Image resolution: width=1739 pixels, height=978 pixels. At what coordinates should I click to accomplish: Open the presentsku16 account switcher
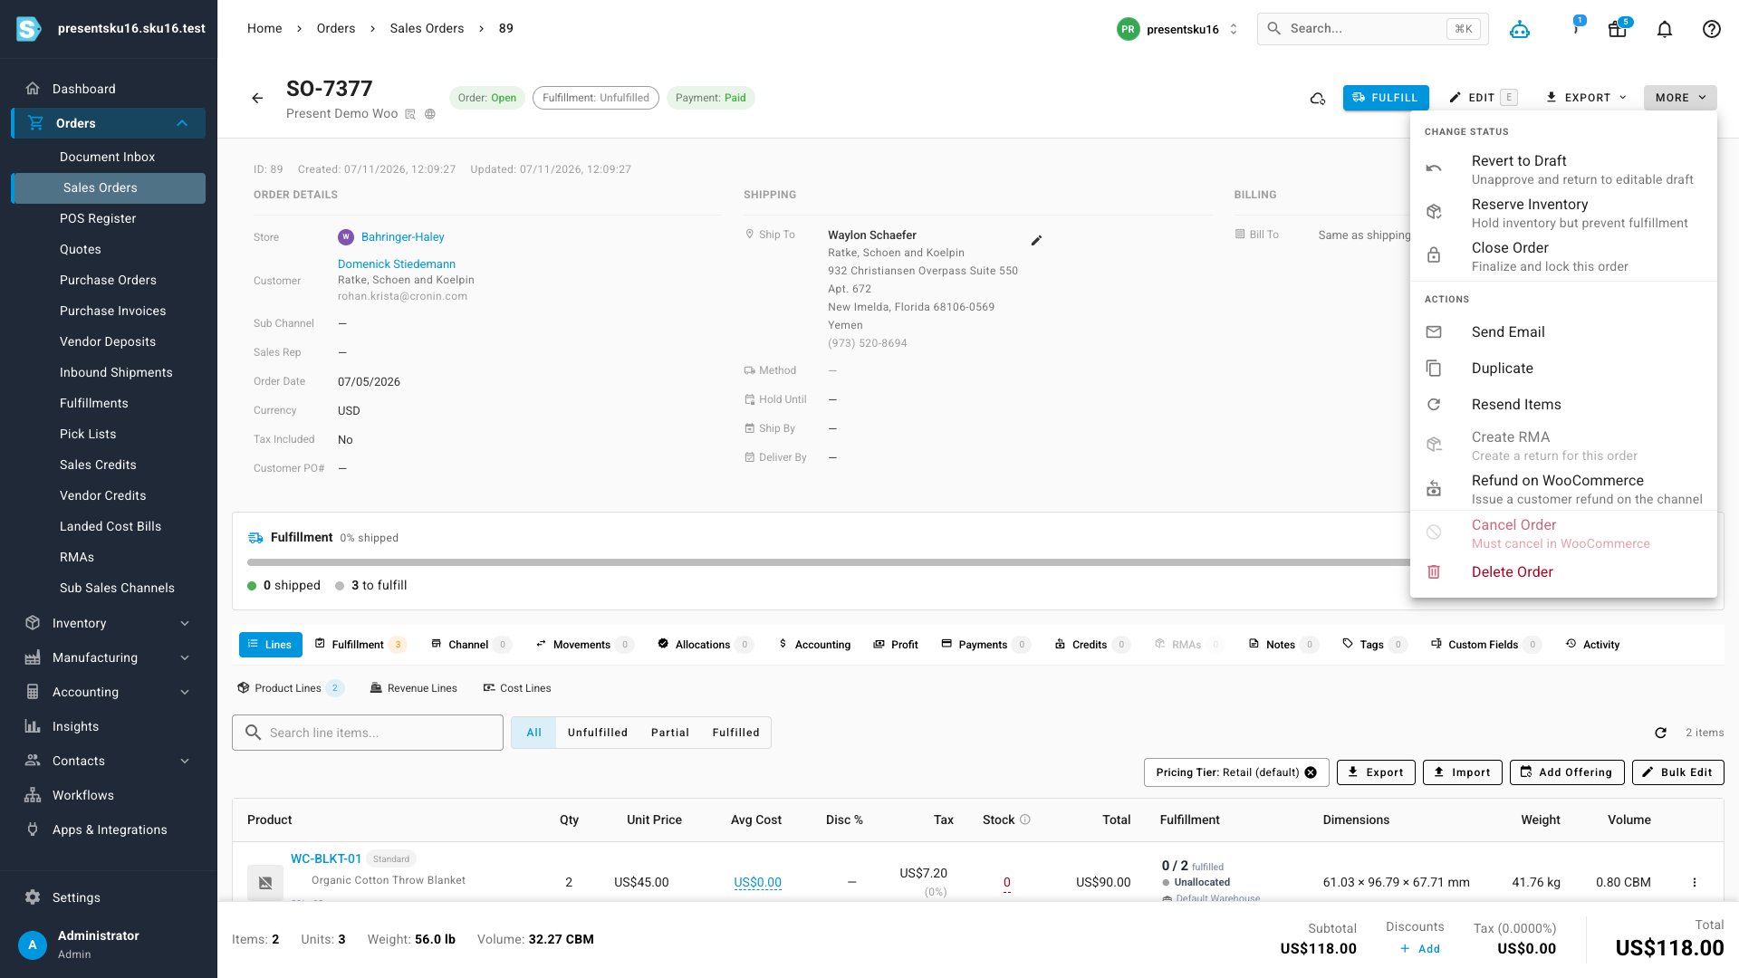(1177, 29)
